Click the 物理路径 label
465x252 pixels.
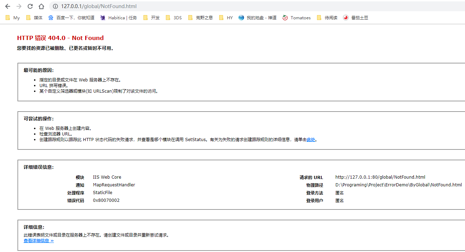click(315, 185)
